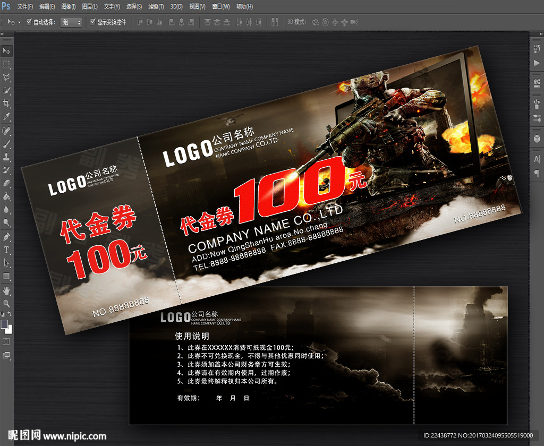
Task: Select the Paint Bucket tool
Action: [x=6, y=196]
